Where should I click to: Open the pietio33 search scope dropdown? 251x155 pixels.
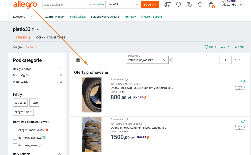point(123,5)
